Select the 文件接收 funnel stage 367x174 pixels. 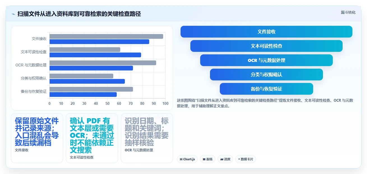(266, 32)
